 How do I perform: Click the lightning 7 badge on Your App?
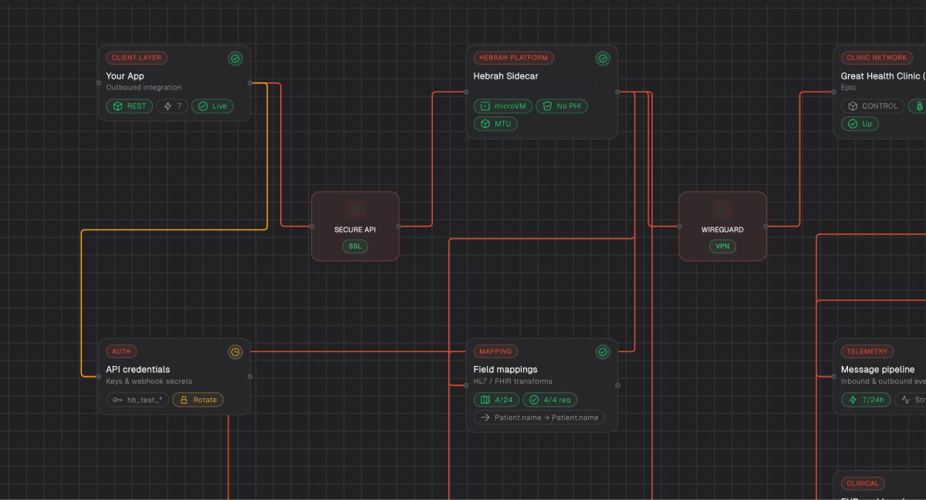click(x=173, y=106)
